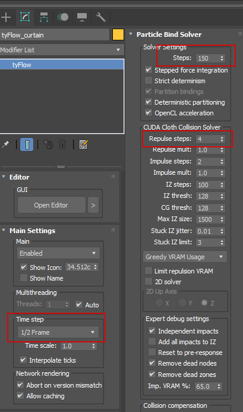Open the Utilities wrench icon
The image size is (243, 412).
click(101, 17)
